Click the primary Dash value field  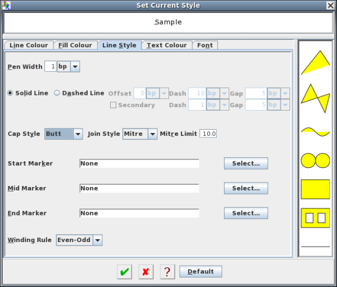coord(197,93)
